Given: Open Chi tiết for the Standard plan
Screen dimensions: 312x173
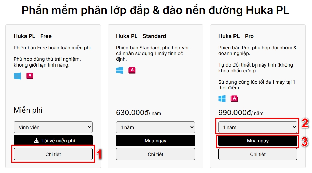Looking at the screenshot, I should point(155,154).
